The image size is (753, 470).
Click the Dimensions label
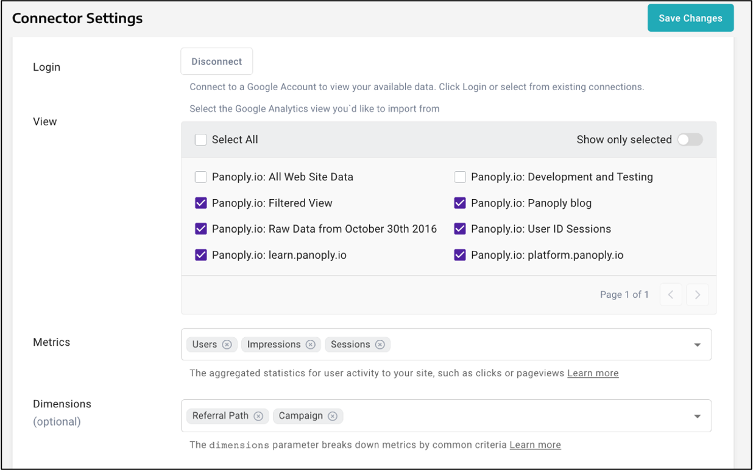(x=62, y=404)
